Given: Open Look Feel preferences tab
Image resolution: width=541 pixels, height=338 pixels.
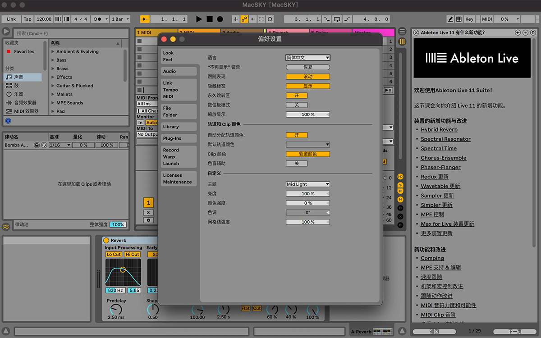Looking at the screenshot, I should pyautogui.click(x=179, y=56).
